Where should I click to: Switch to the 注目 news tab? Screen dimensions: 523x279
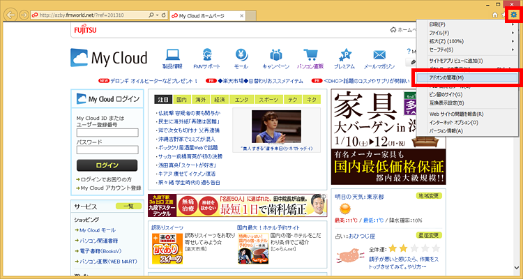tap(163, 100)
